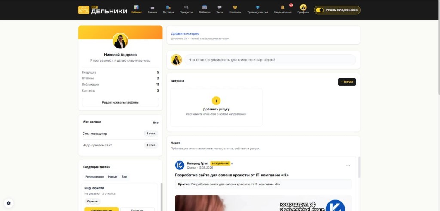This screenshot has height=211, width=440.
Task: Click the avatar beside the publish field
Action: coord(176,60)
